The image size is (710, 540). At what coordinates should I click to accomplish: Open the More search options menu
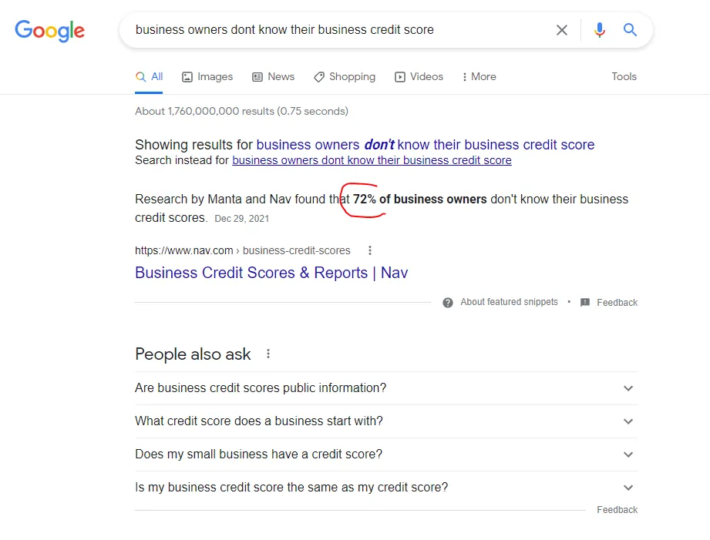point(479,76)
